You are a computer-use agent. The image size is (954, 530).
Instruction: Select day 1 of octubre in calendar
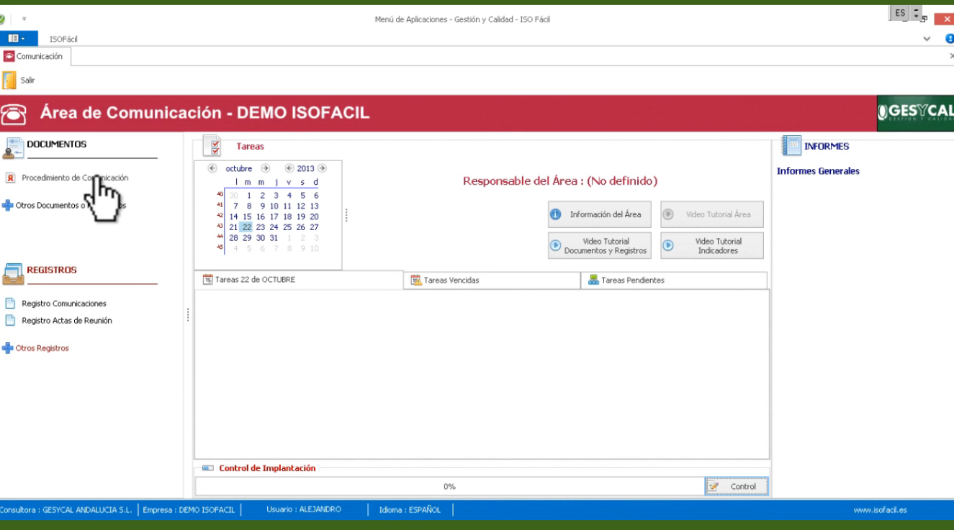[x=249, y=195]
